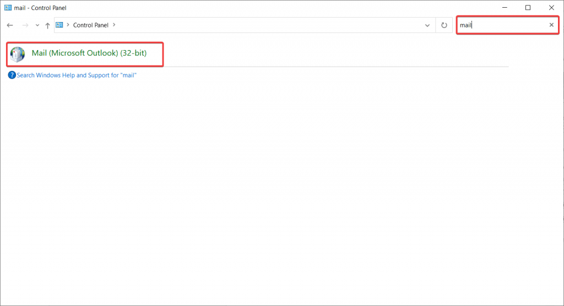564x306 pixels.
Task: Expand the chevron after Control Panel breadcrumb
Action: pos(114,25)
